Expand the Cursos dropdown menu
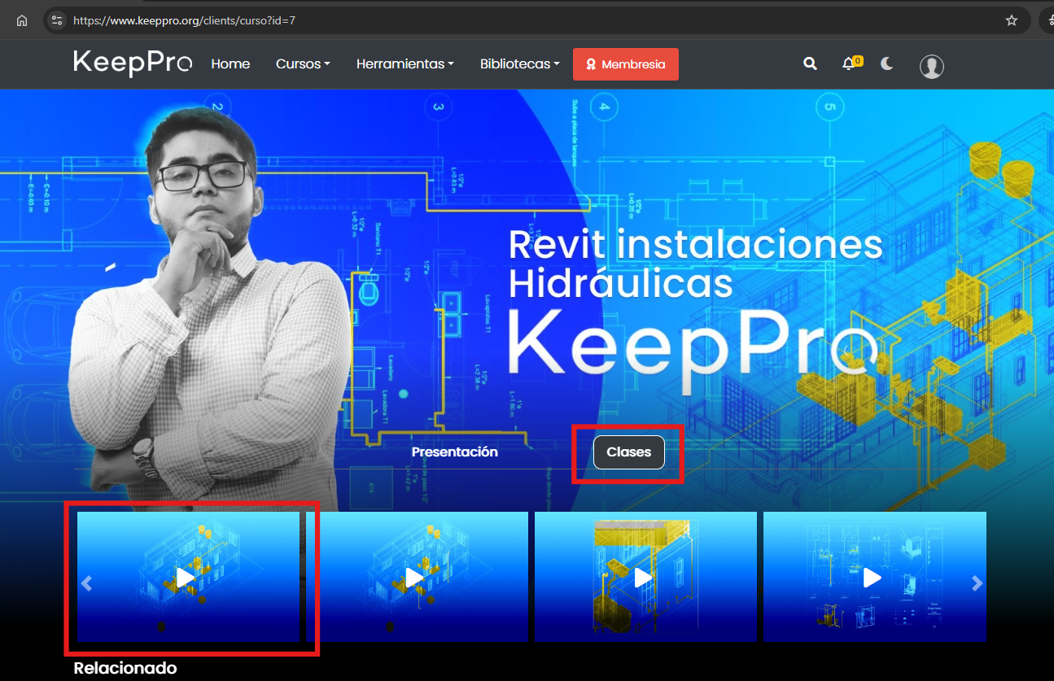This screenshot has height=681, width=1054. [x=303, y=63]
